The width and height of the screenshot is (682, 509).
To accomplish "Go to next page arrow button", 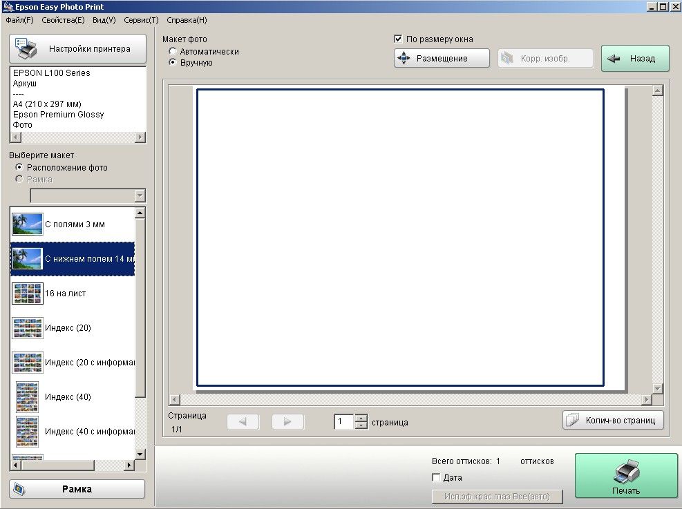I will click(287, 421).
